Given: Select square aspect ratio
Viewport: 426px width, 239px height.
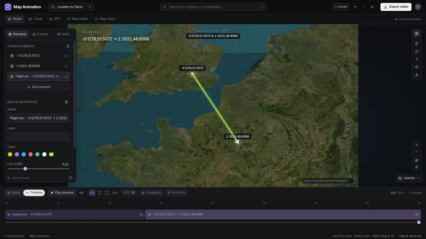Looking at the screenshot, I should 107,193.
